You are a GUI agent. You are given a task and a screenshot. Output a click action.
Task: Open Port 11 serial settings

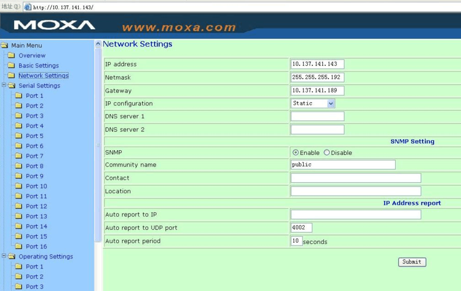37,196
